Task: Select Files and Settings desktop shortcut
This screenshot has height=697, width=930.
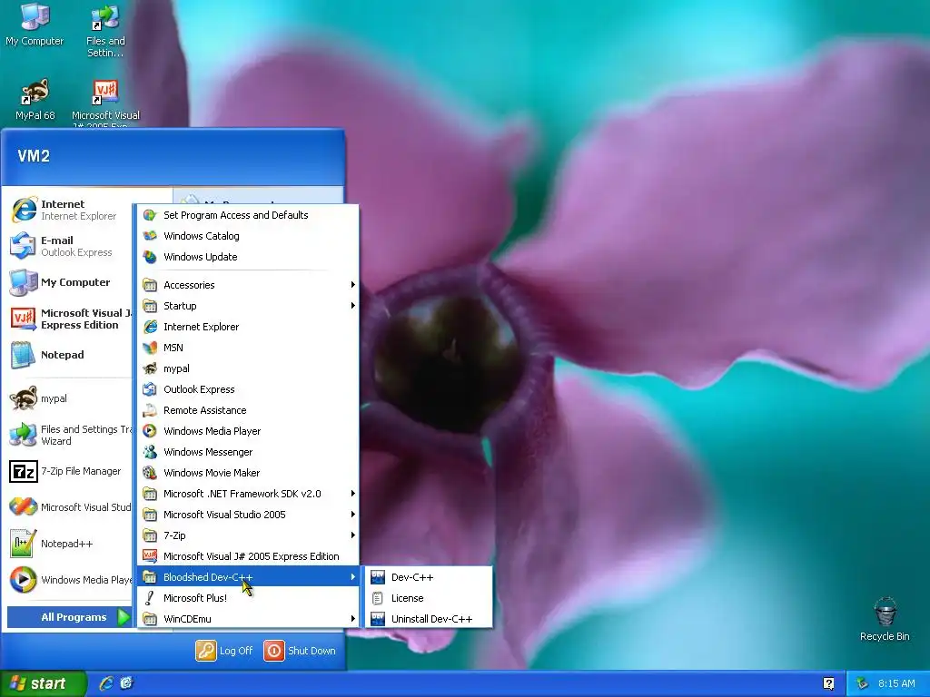Action: (x=105, y=30)
